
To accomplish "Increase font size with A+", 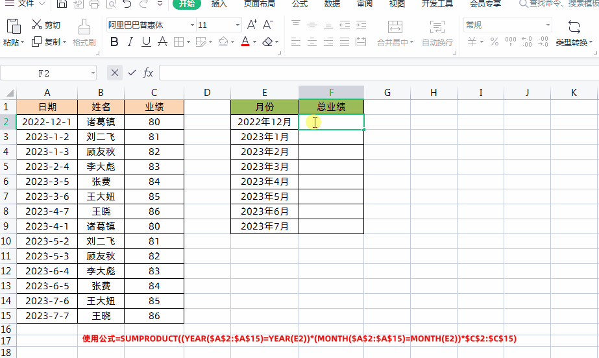I will tap(252, 25).
